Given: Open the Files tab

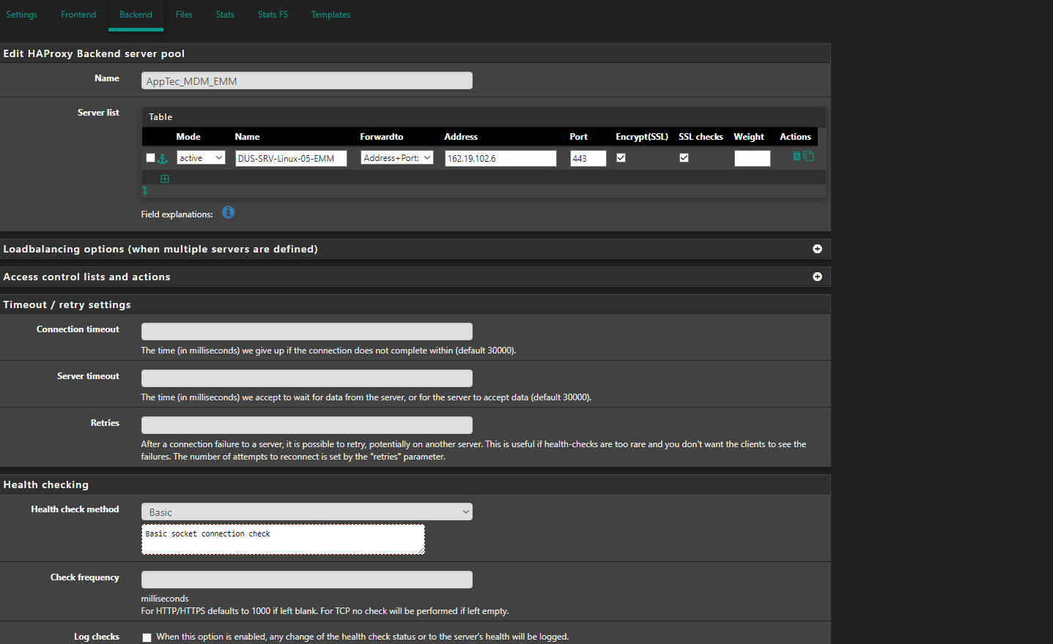Looking at the screenshot, I should coord(184,15).
